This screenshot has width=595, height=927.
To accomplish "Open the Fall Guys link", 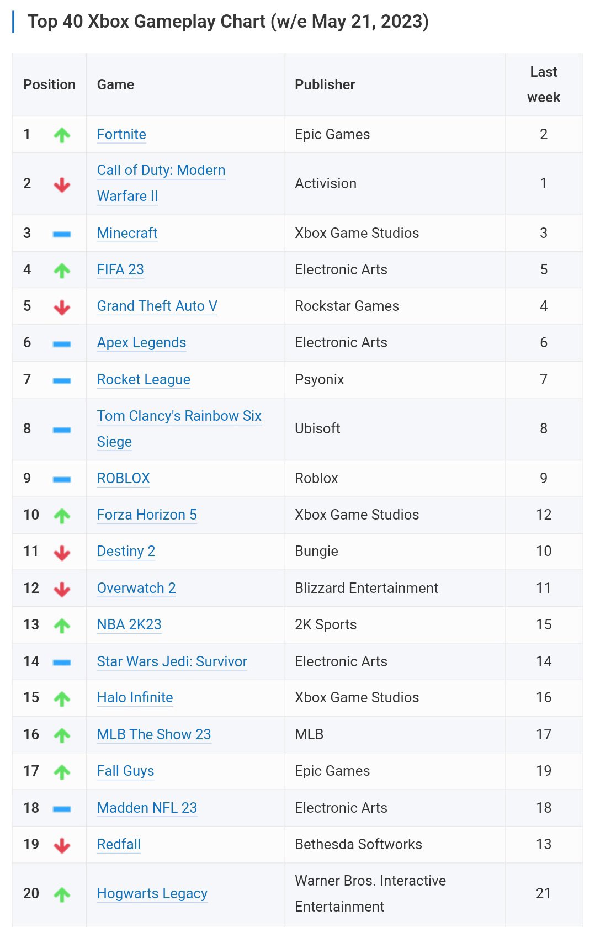I will pyautogui.click(x=125, y=771).
